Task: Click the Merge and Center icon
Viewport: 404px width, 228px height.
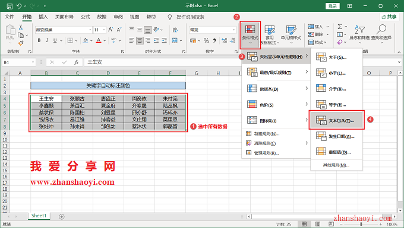Action: coord(175,41)
